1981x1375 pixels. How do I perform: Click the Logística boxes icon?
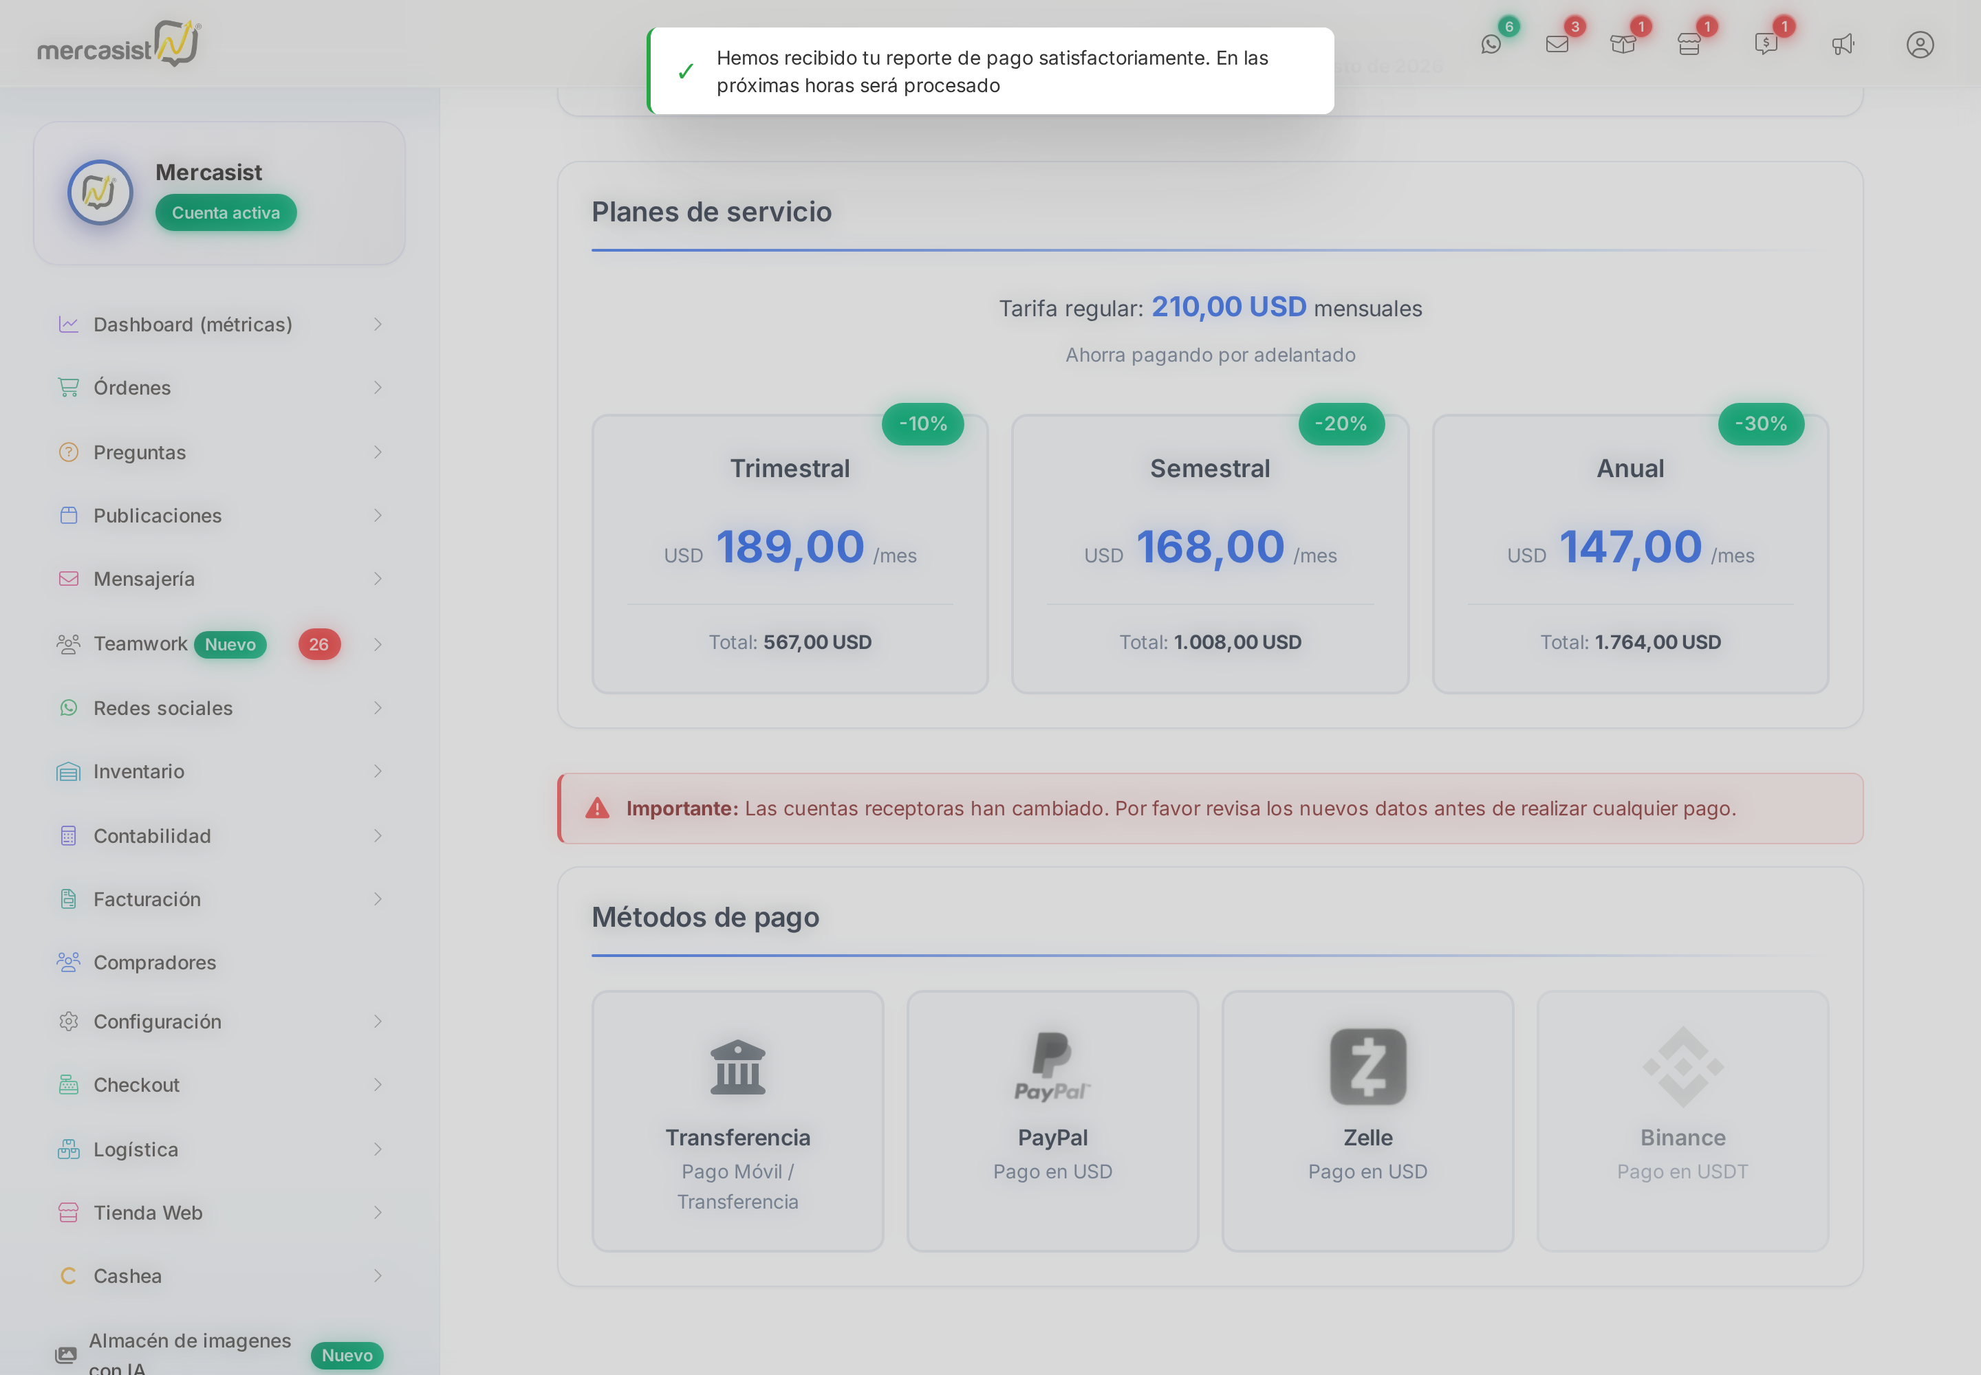click(x=68, y=1149)
